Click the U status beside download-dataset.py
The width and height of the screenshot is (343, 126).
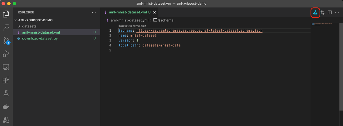pyautogui.click(x=95, y=38)
